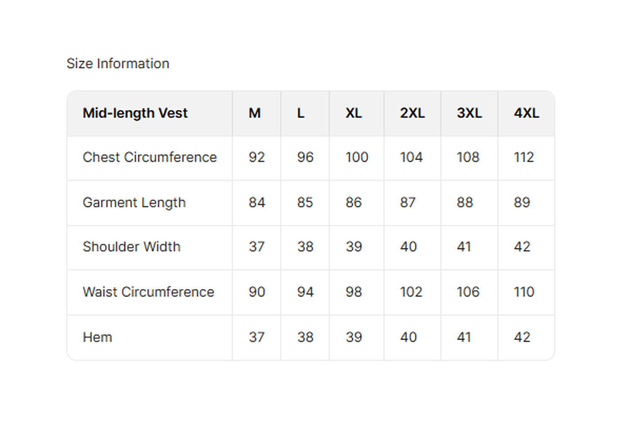The height and width of the screenshot is (428, 640).
Task: Click chest value 104 for size 2XL
Action: (x=411, y=157)
